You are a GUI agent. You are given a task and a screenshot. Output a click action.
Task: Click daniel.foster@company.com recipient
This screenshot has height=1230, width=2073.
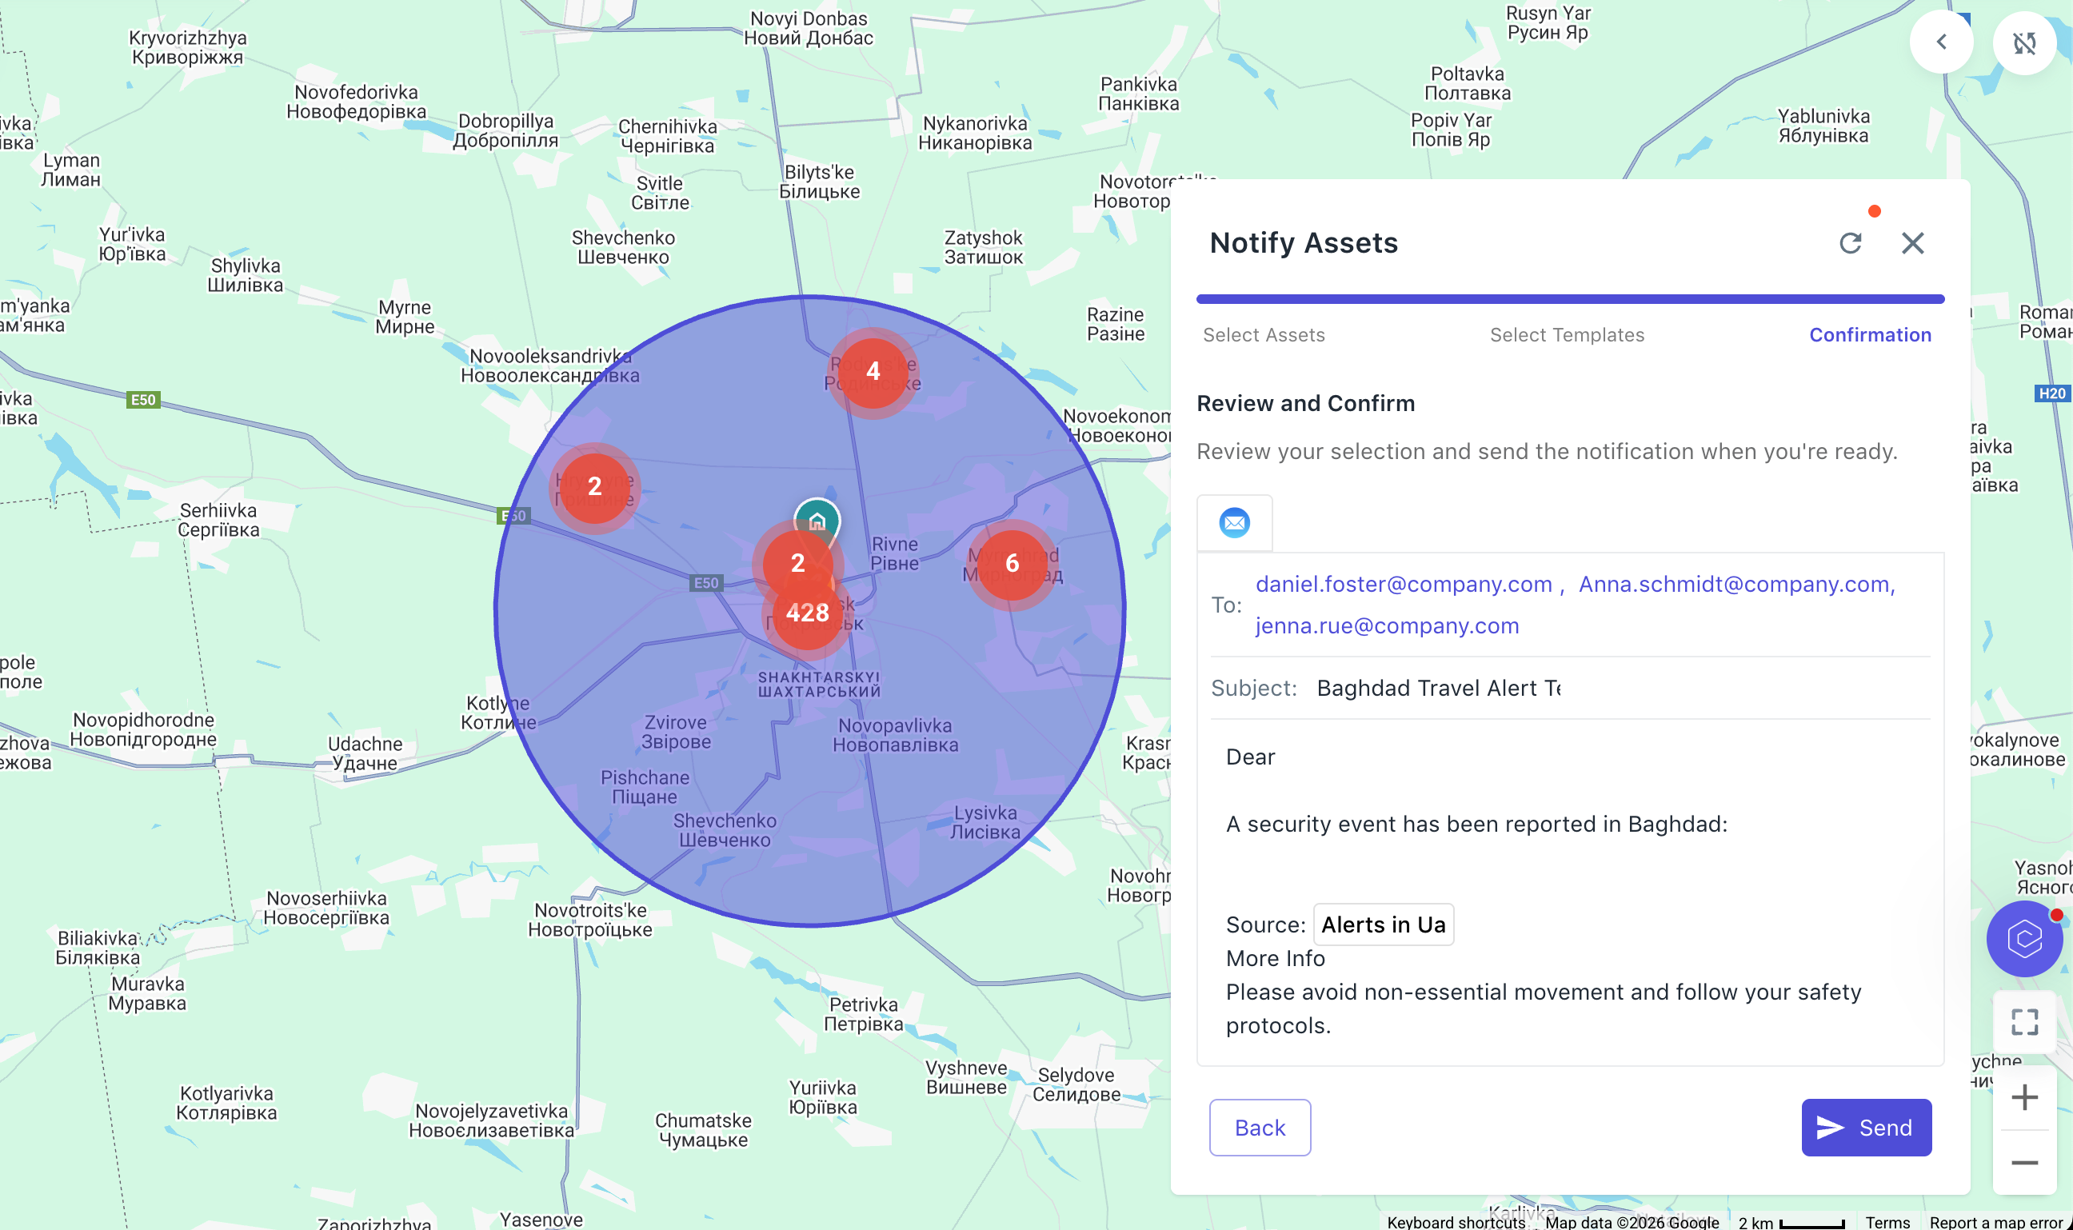click(x=1404, y=585)
